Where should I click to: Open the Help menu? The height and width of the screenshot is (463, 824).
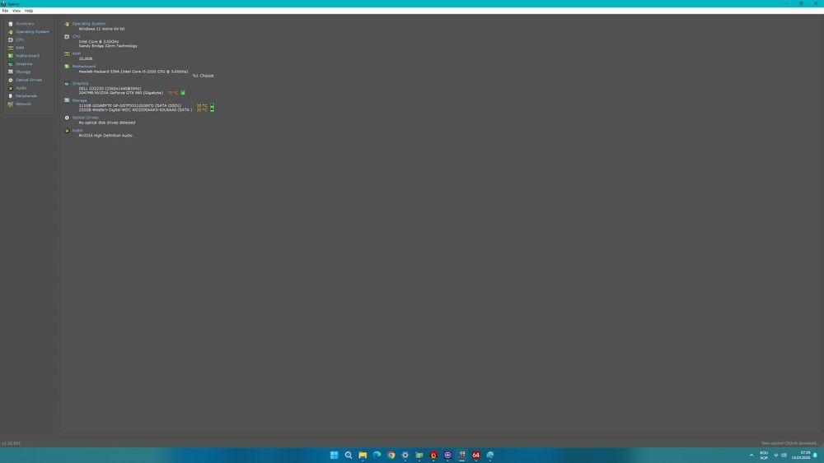tap(29, 11)
